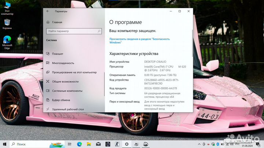264x148 pixels.
Task: Click the Удаленный рабочий стол icon
Action: 48,109
